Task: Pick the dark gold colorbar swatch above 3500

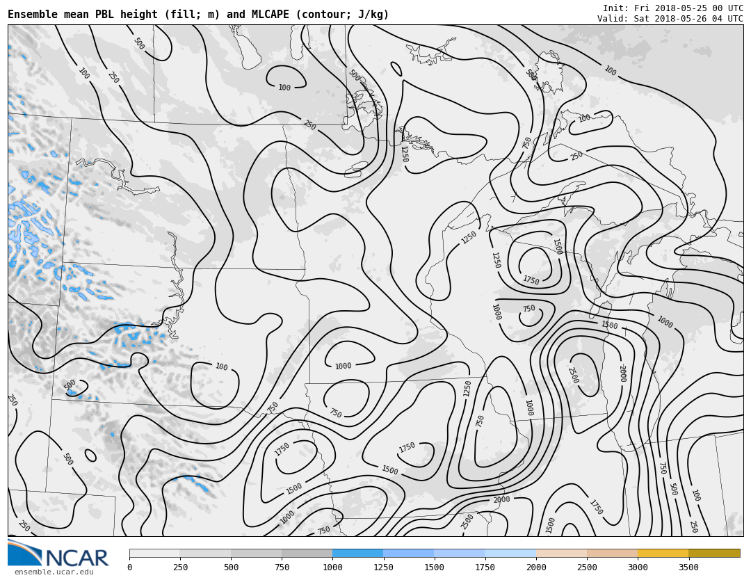Action: click(x=715, y=553)
